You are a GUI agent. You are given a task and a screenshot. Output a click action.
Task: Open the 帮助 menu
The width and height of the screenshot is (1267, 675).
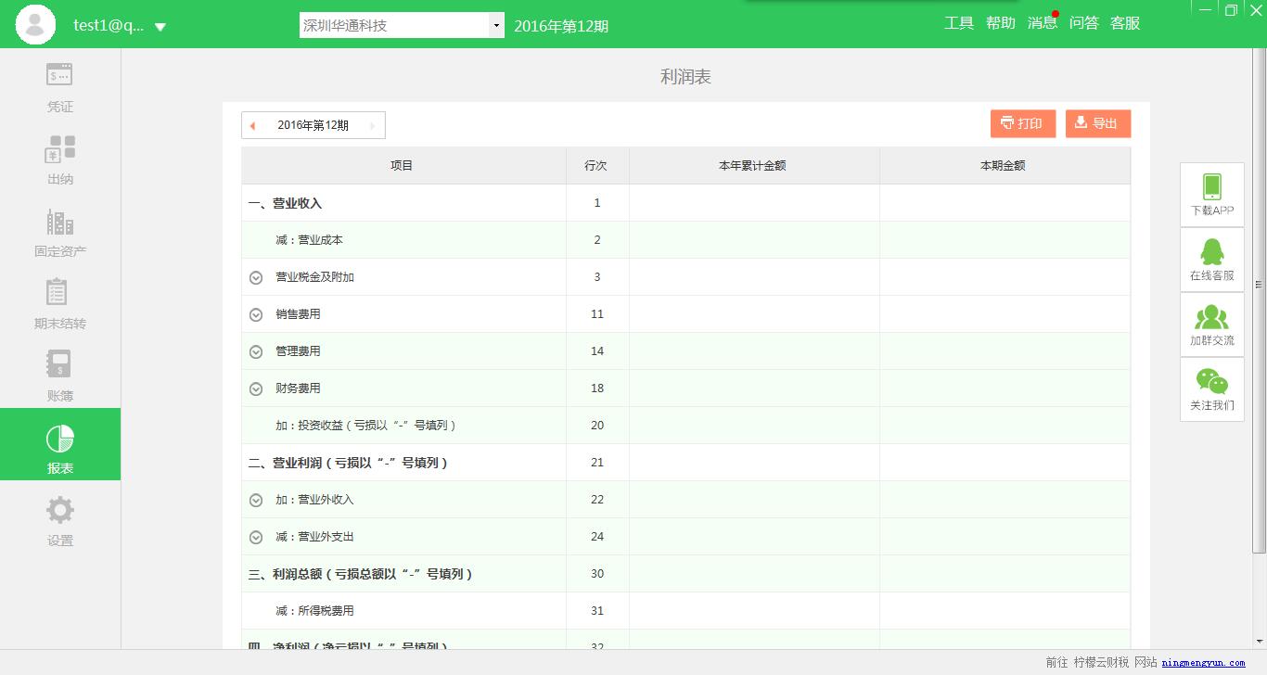pyautogui.click(x=1001, y=23)
